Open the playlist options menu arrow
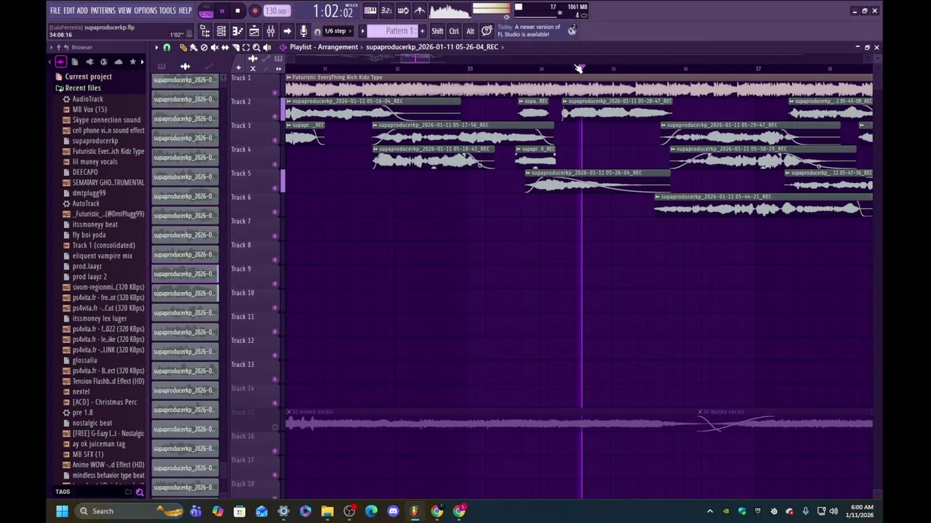Screen dimensions: 931x523 (156, 47)
